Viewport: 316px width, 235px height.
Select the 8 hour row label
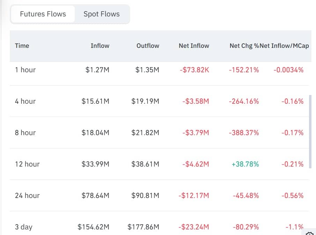pos(25,133)
